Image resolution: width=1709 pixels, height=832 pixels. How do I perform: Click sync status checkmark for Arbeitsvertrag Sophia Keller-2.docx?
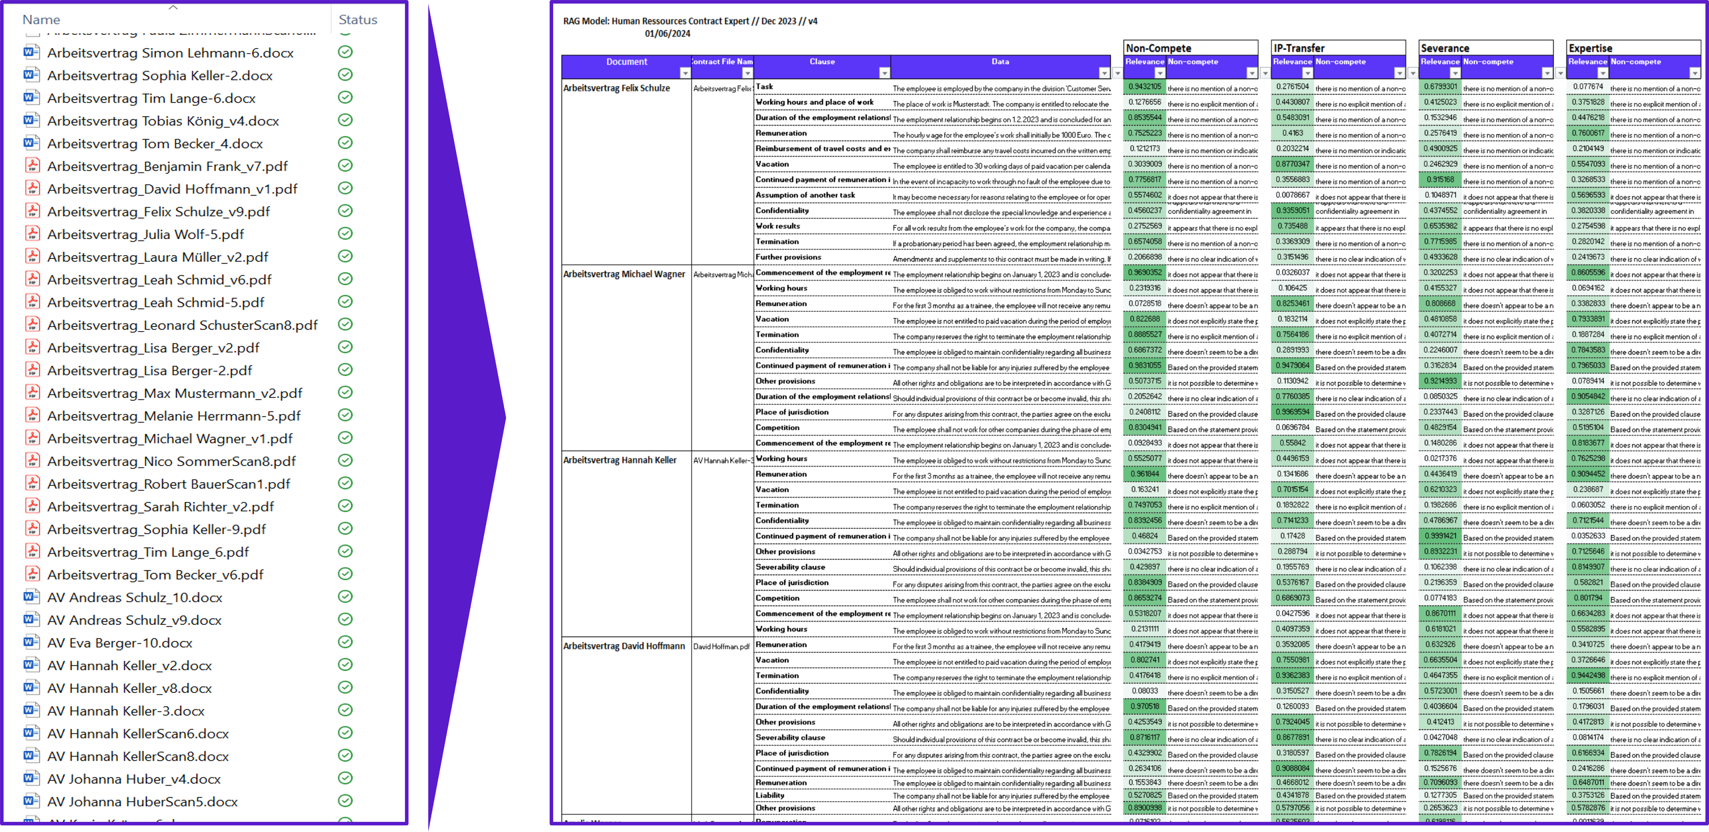345,75
